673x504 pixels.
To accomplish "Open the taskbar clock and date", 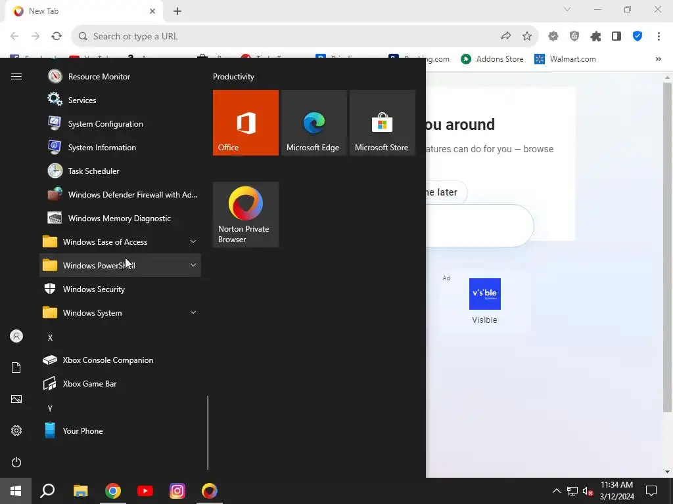I will 616,491.
